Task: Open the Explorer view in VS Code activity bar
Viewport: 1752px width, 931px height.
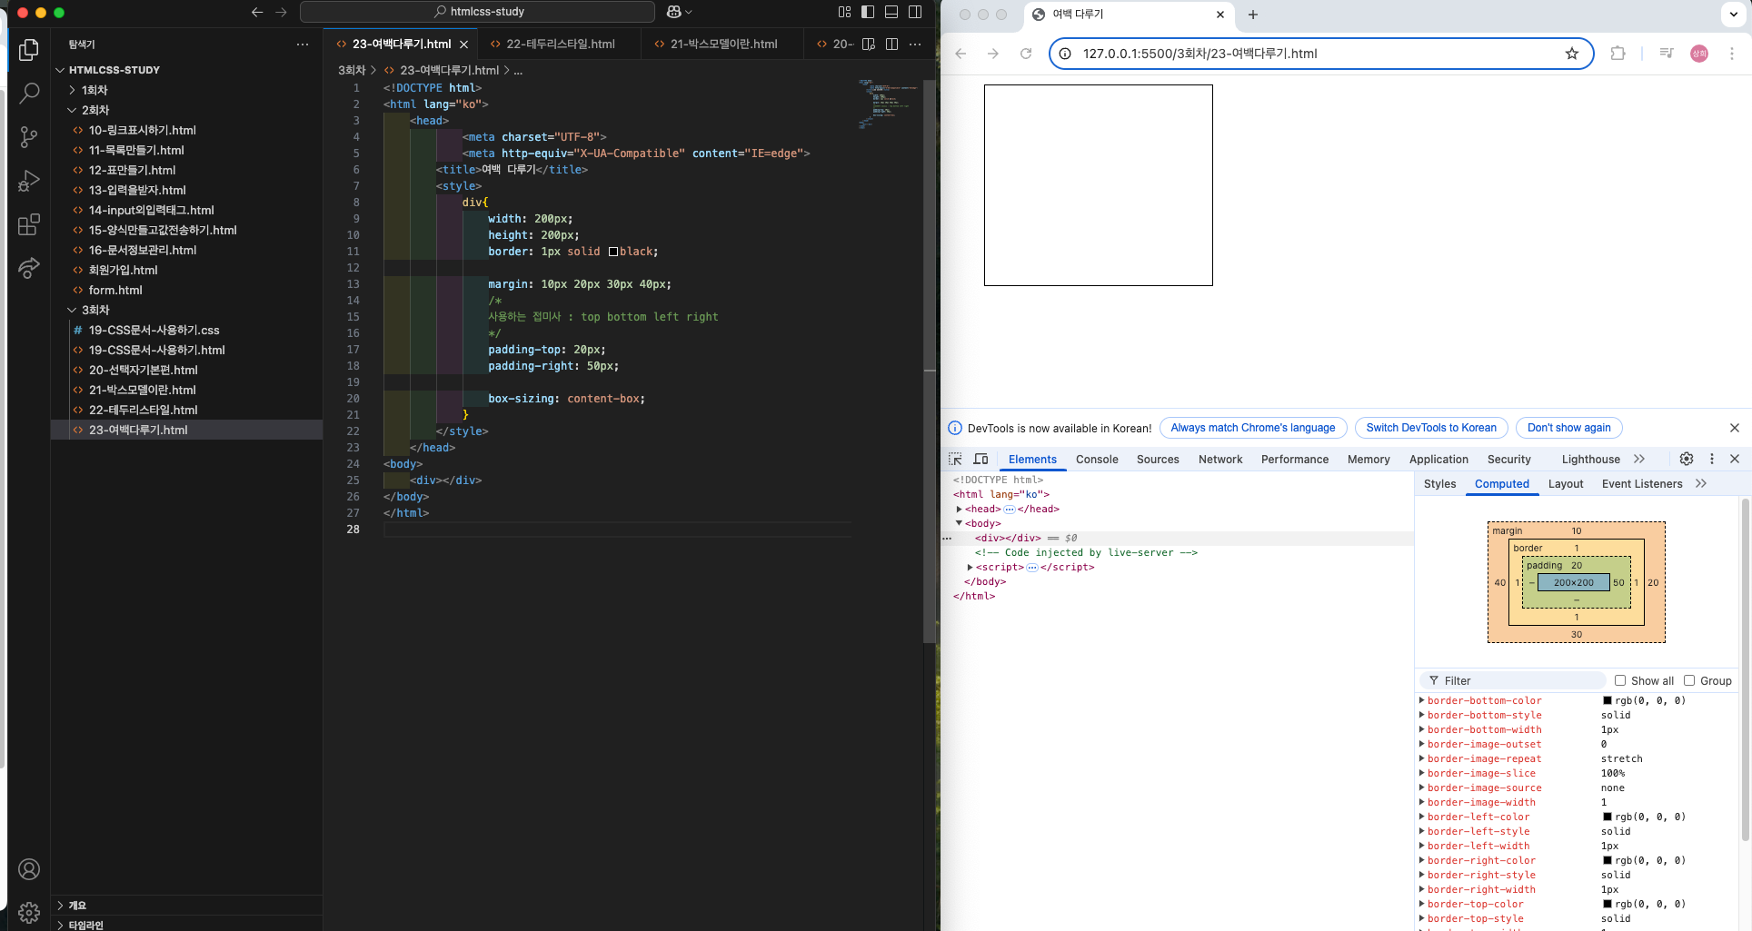Action: click(x=29, y=50)
